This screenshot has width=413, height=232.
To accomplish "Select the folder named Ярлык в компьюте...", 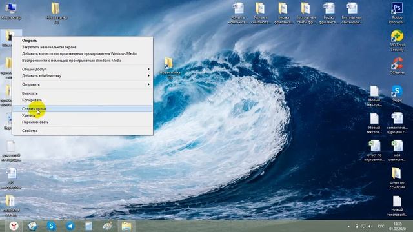I will click(260, 13).
